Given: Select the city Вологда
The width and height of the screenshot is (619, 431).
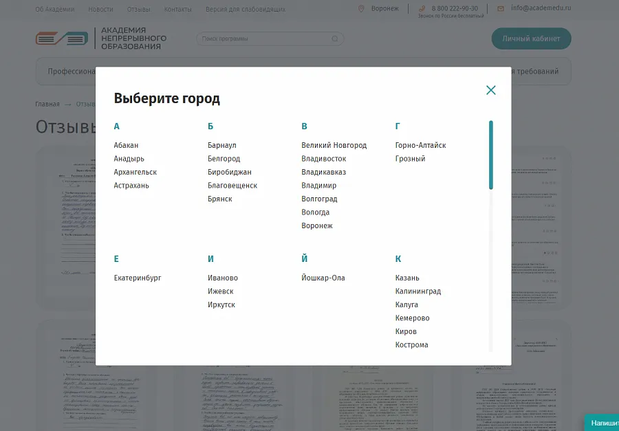Looking at the screenshot, I should coord(316,212).
